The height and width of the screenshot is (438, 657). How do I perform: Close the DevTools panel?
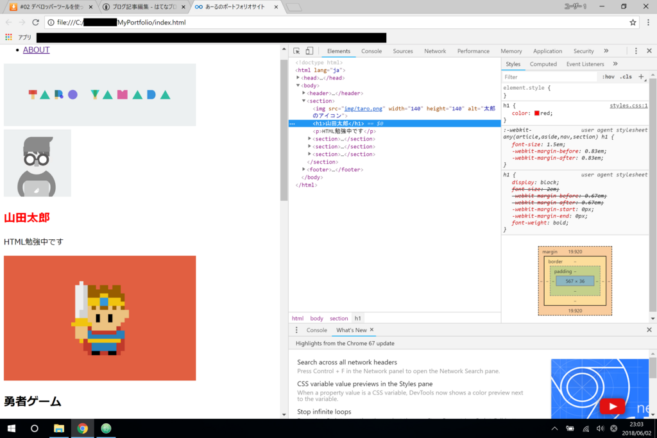pyautogui.click(x=649, y=51)
